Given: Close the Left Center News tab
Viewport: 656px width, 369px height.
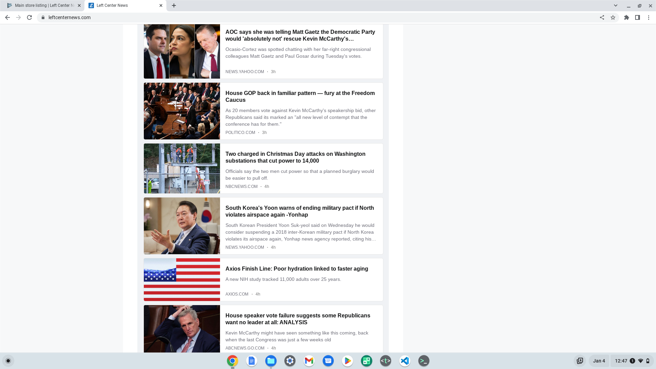Looking at the screenshot, I should (x=161, y=5).
